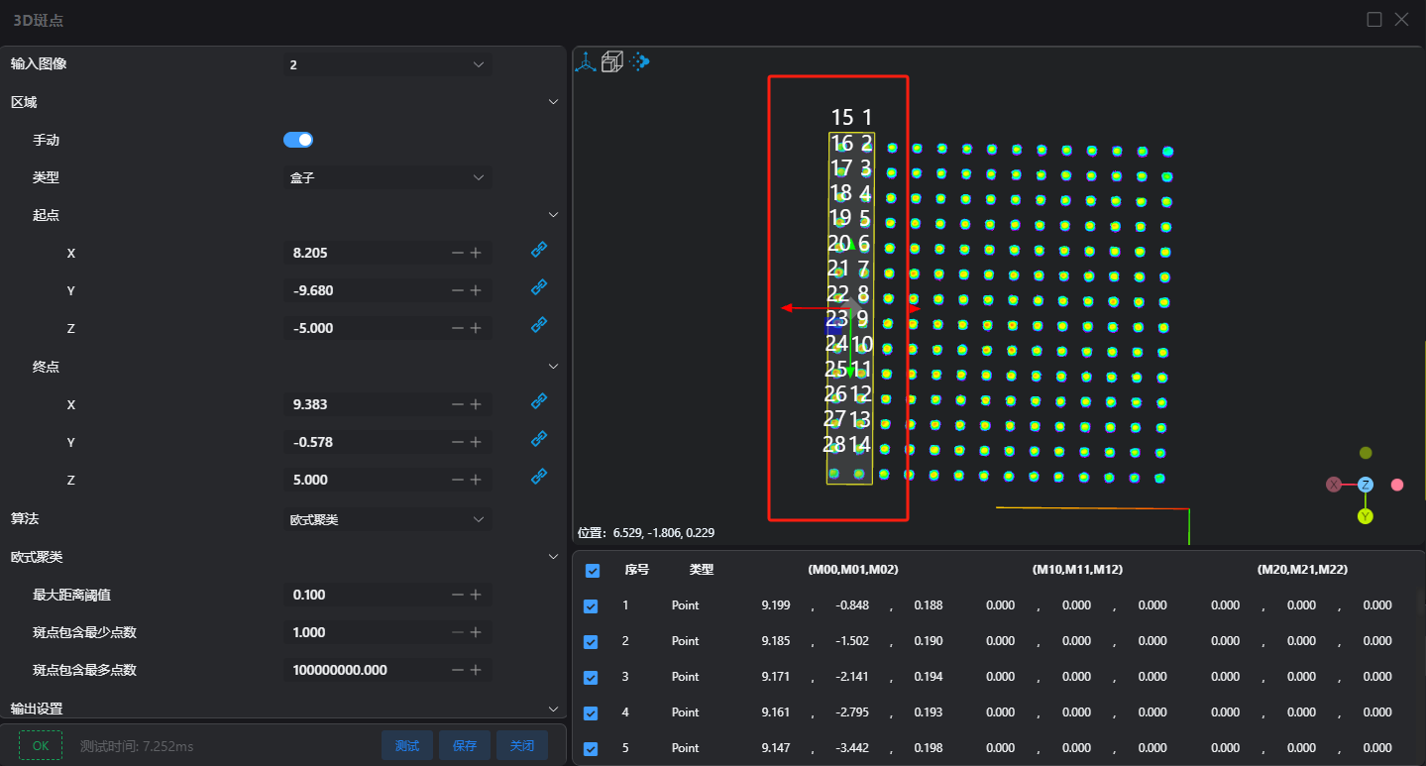Screen dimensions: 1426x766
Task: Click the (M20,M21,M22) column header
Action: 1302,570
